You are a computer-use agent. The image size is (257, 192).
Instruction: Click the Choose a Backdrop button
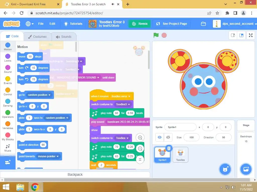point(246,169)
